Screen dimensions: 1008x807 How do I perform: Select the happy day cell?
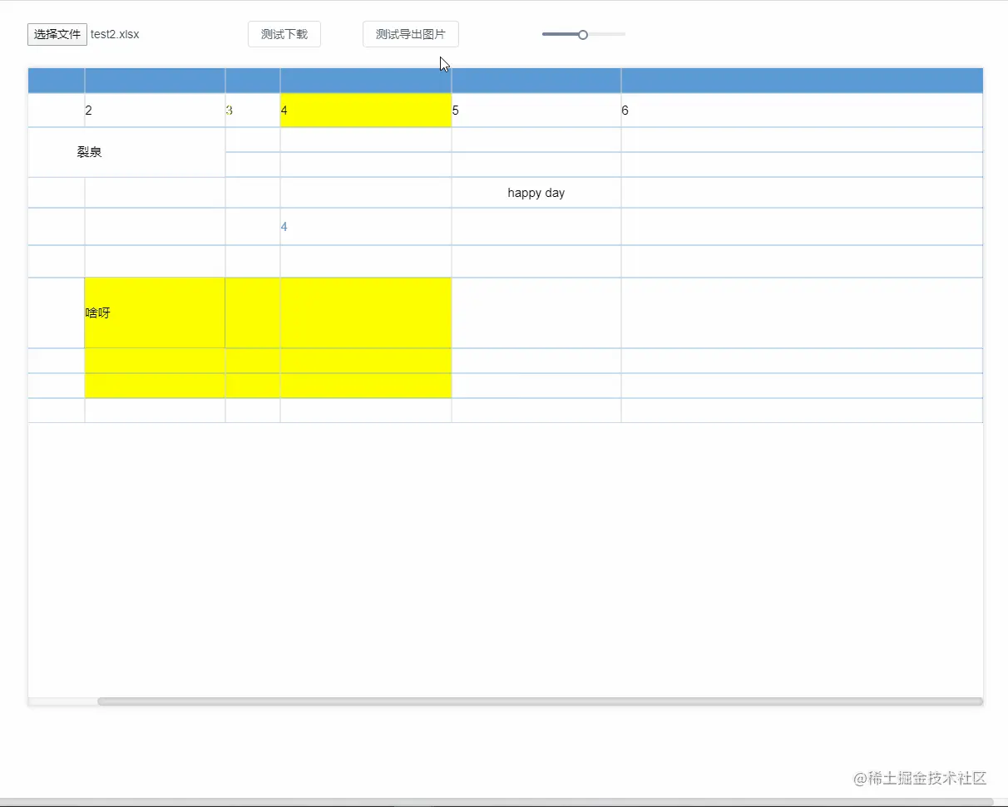[x=536, y=193]
